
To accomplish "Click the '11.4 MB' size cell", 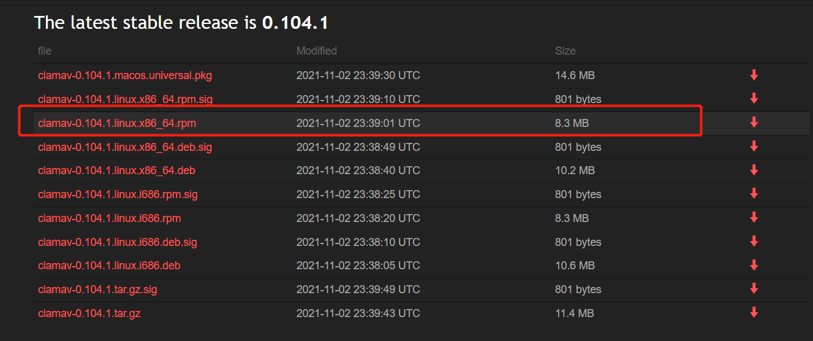I will [x=574, y=313].
